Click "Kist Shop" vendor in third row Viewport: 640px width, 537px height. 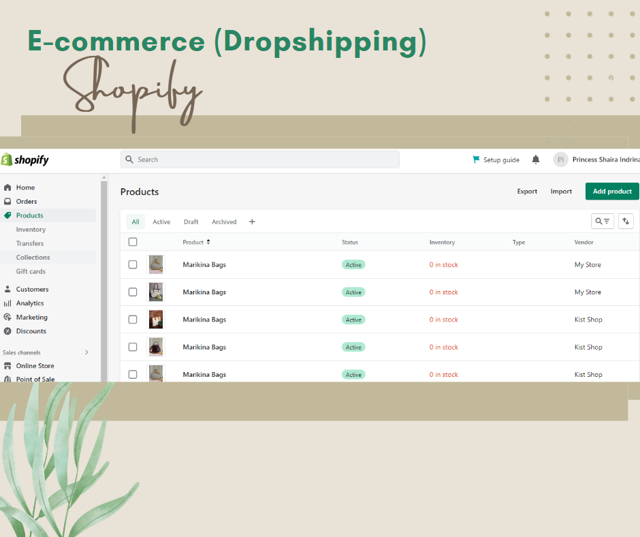[588, 320]
